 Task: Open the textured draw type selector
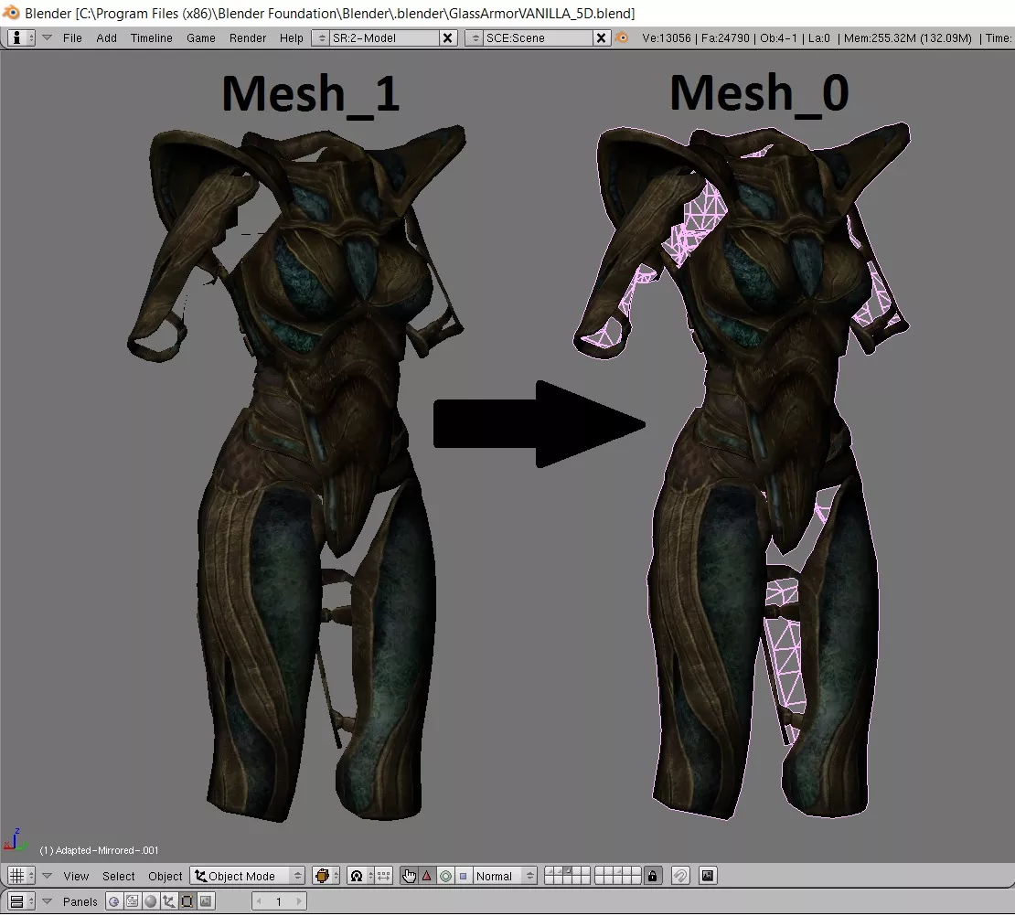coord(326,876)
